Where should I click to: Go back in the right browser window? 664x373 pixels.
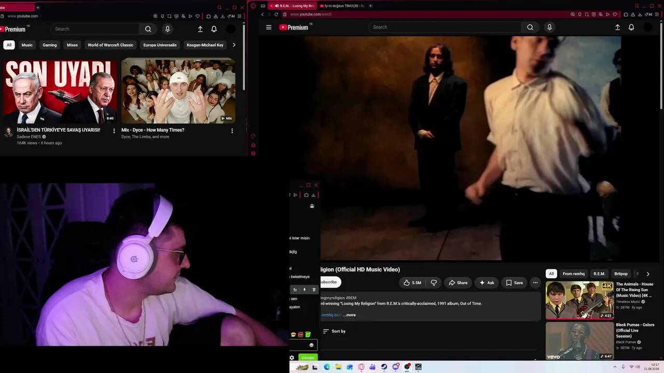pyautogui.click(x=262, y=15)
